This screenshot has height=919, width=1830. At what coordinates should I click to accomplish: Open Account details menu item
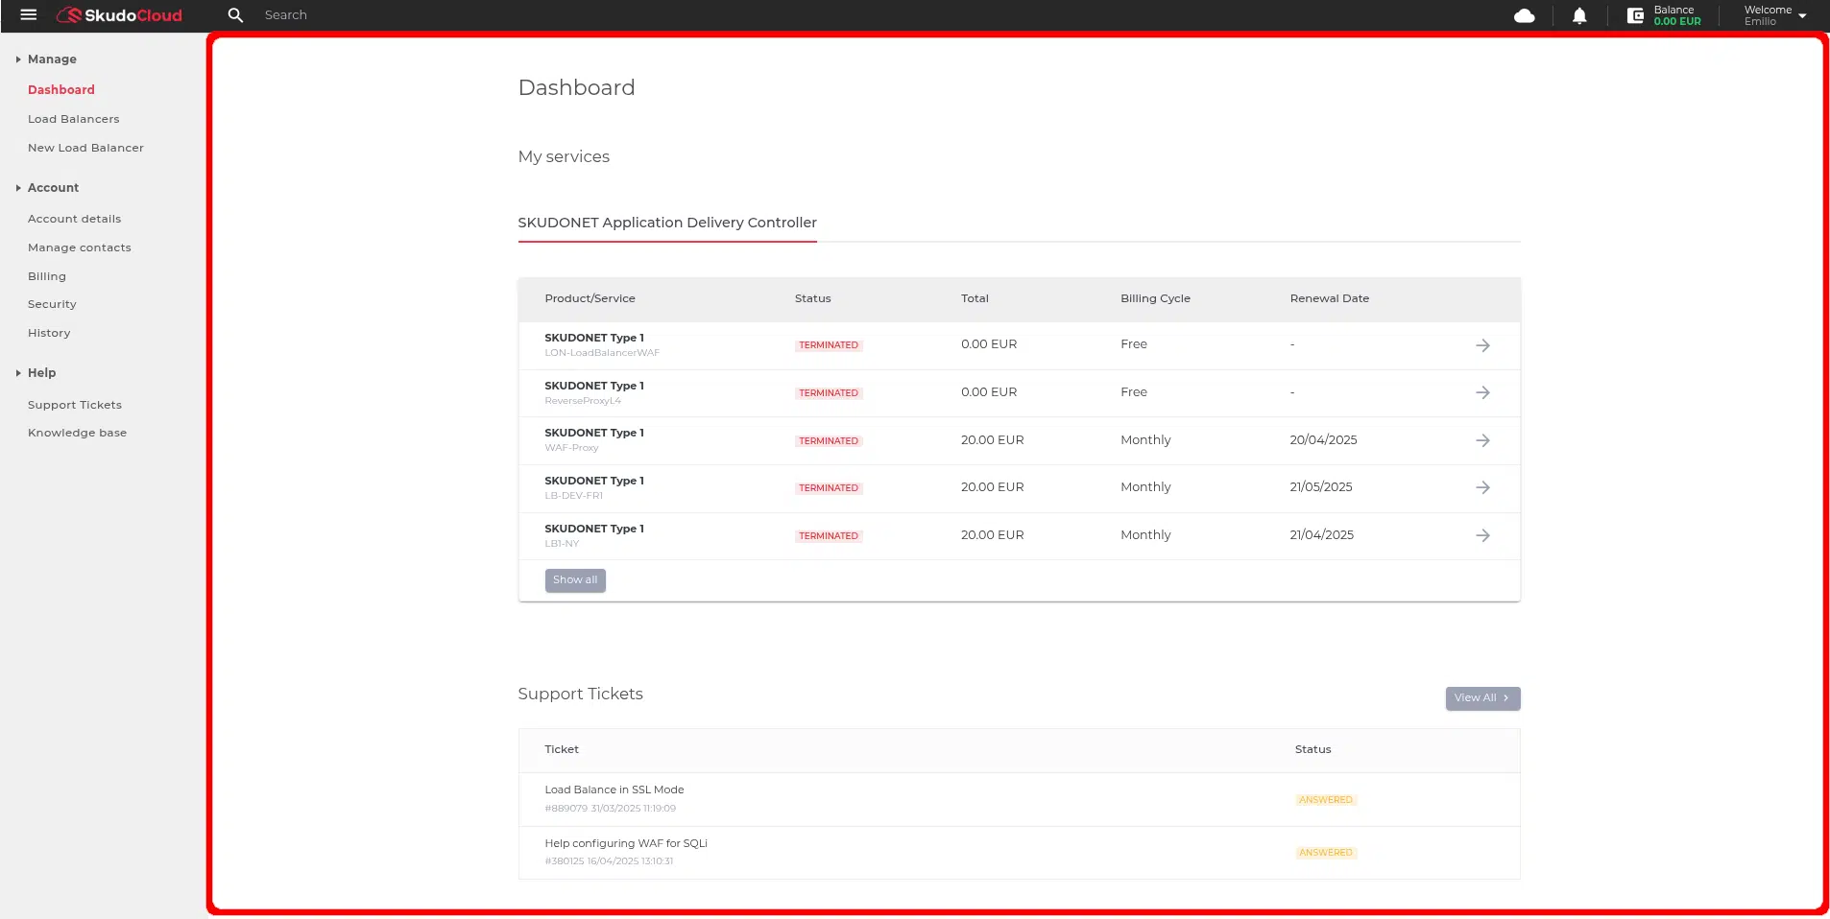point(74,219)
